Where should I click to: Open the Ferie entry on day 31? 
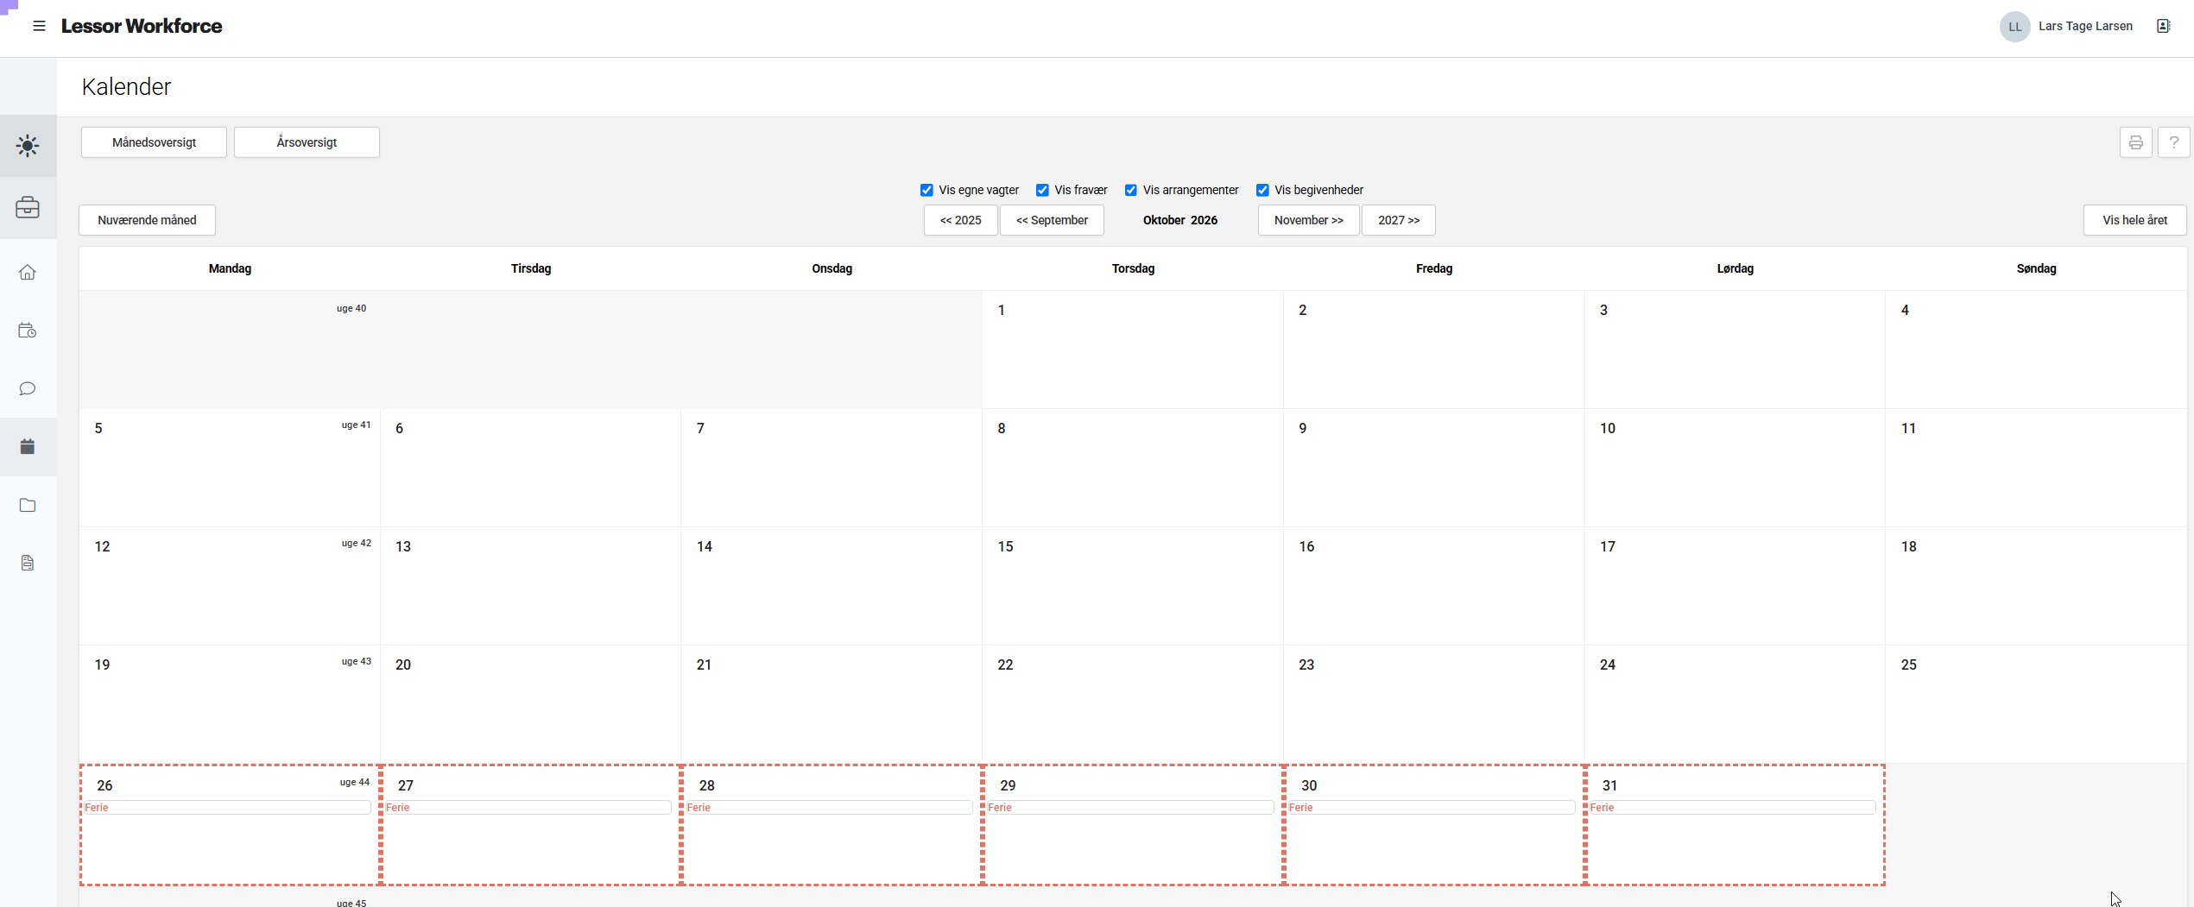click(x=1732, y=808)
